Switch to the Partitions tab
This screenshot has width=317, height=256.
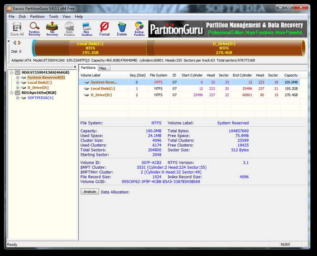pyautogui.click(x=88, y=68)
